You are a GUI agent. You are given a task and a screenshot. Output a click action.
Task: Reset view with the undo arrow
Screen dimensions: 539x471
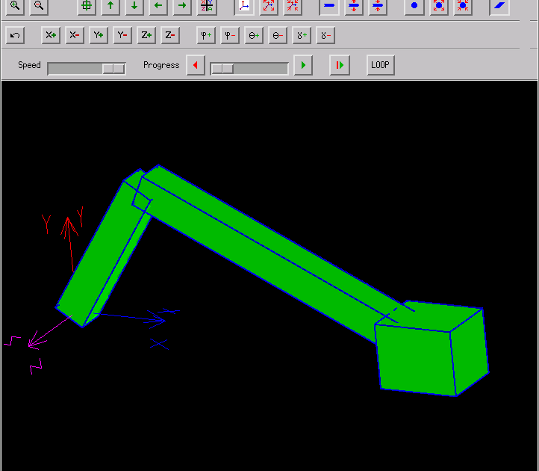[x=15, y=35]
